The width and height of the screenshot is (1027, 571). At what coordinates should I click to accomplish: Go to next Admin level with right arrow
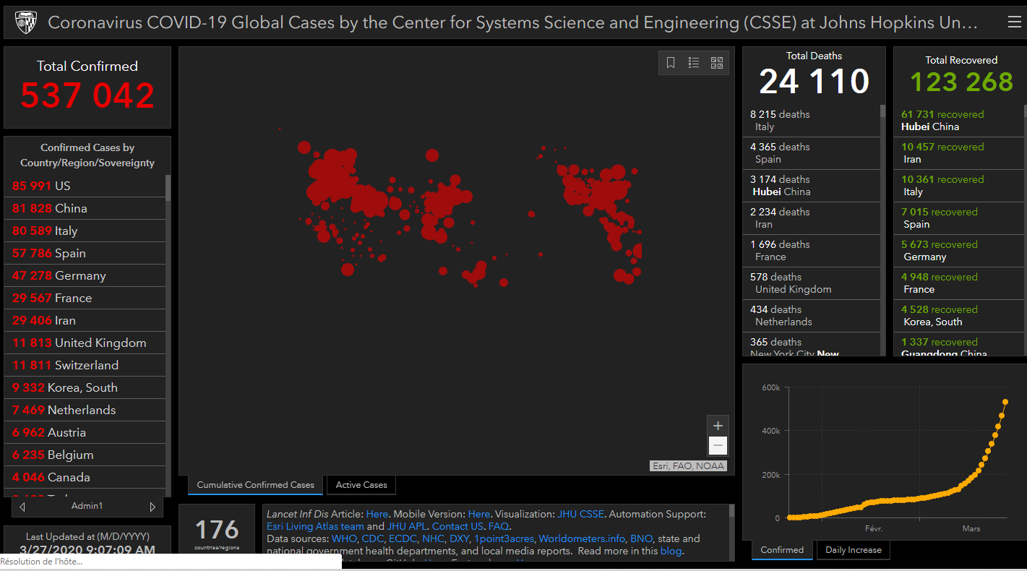(152, 507)
